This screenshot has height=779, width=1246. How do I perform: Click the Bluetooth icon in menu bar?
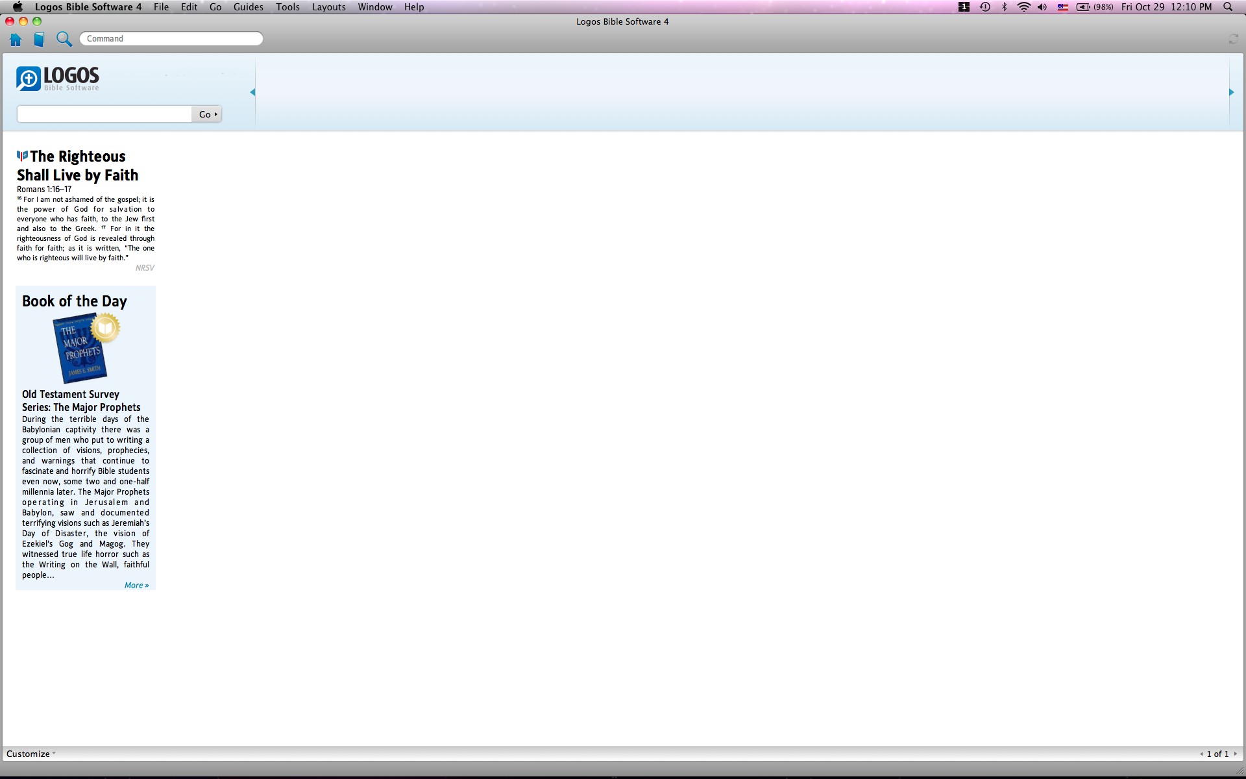pyautogui.click(x=1004, y=6)
